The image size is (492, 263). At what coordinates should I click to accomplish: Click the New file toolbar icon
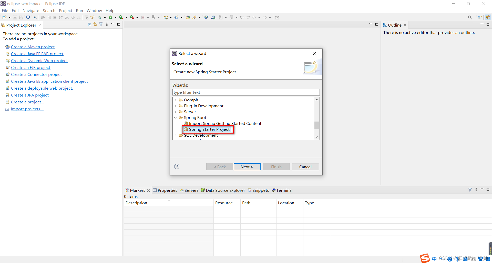tap(4, 17)
